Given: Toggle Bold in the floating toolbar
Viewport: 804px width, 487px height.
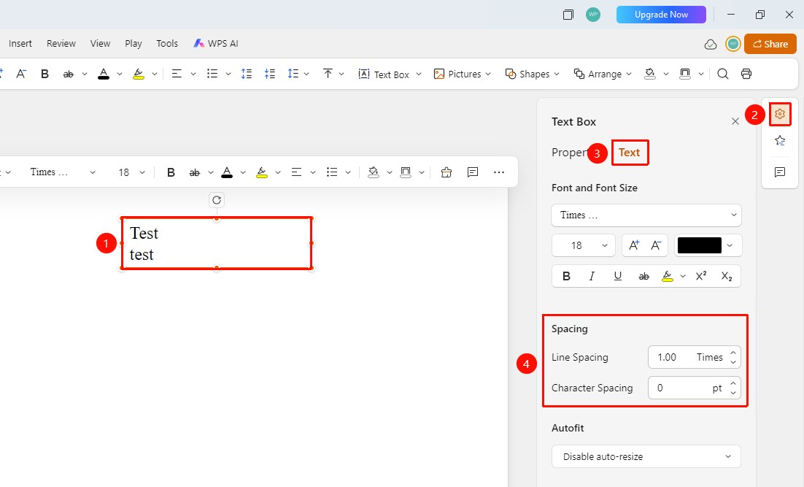Looking at the screenshot, I should (x=171, y=172).
